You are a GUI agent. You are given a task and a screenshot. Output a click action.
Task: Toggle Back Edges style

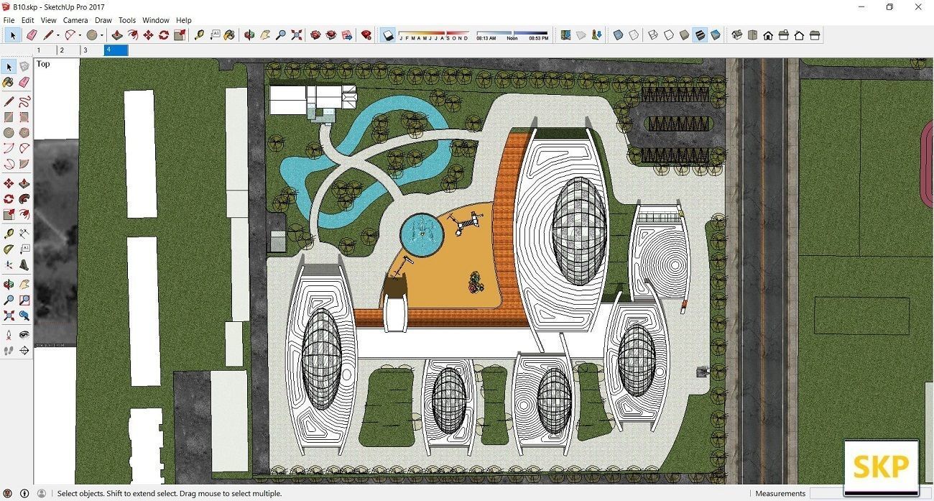click(x=634, y=35)
